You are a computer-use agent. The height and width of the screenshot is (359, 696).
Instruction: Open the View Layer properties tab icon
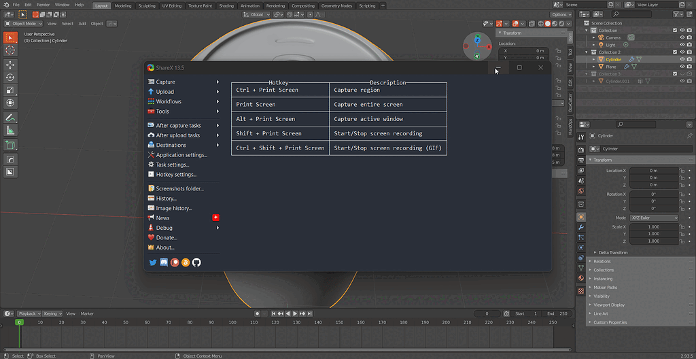point(581,170)
